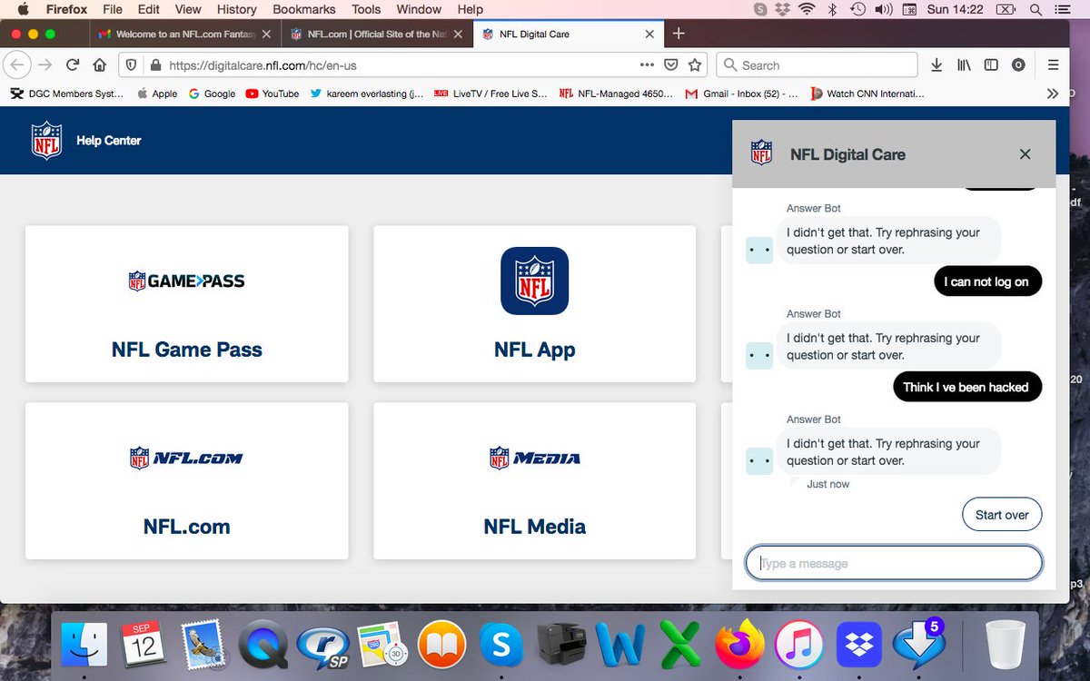The height and width of the screenshot is (681, 1090).
Task: Open NFL Game Pass help card
Action: click(187, 304)
